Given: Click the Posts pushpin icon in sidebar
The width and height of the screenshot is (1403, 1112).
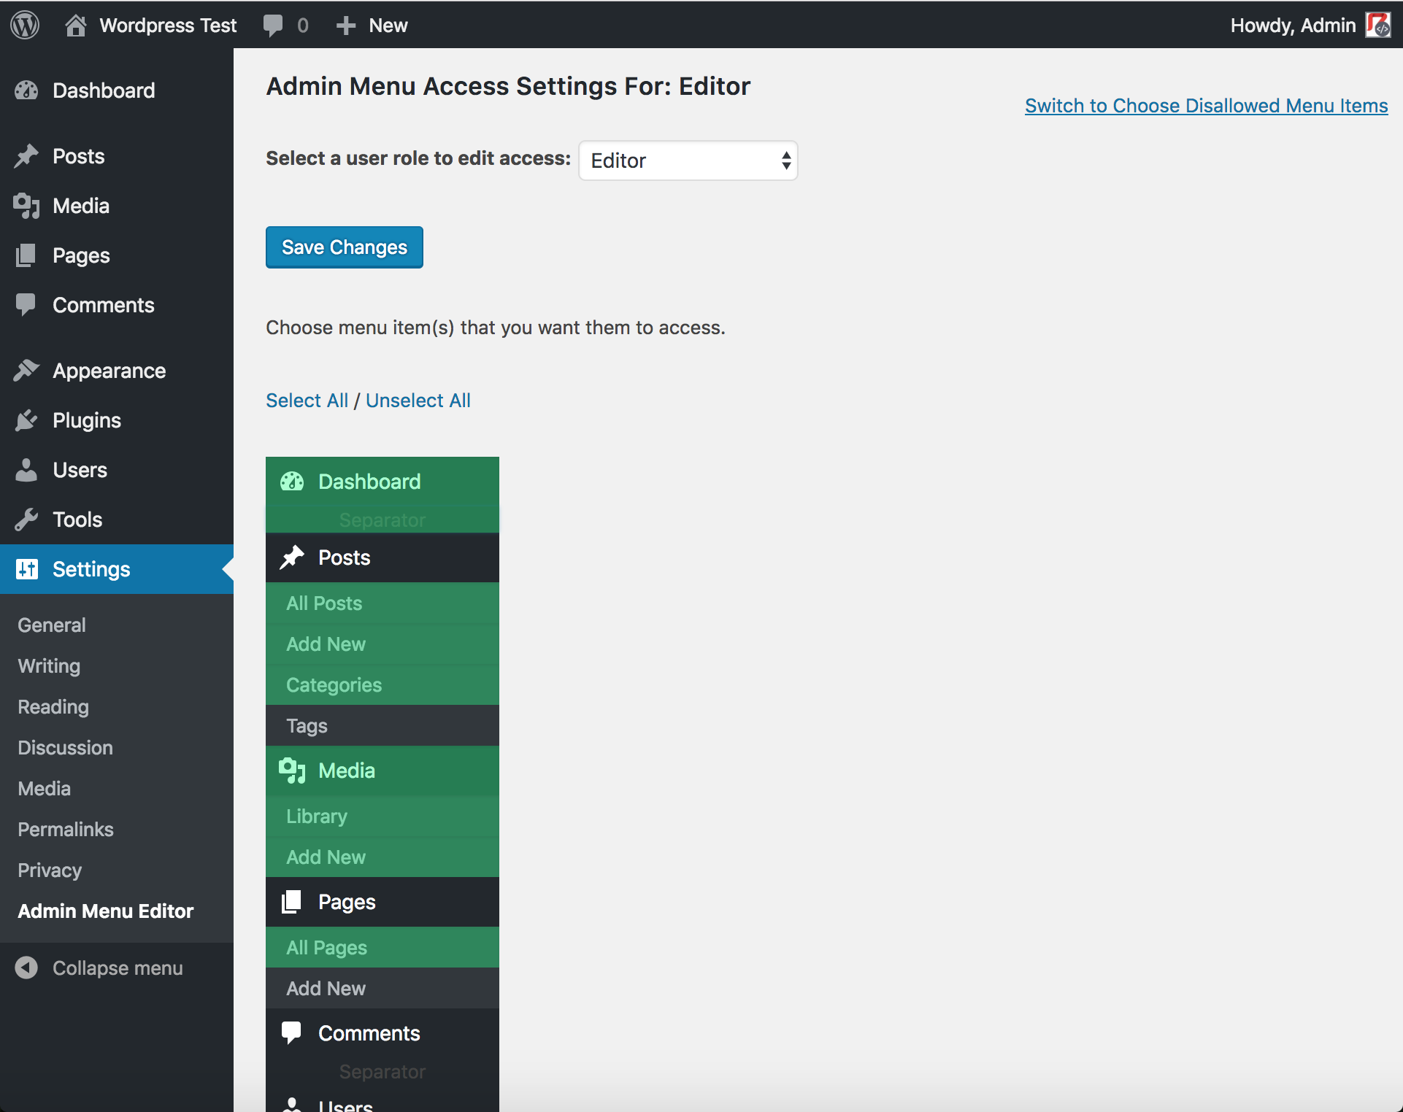Looking at the screenshot, I should pos(26,156).
